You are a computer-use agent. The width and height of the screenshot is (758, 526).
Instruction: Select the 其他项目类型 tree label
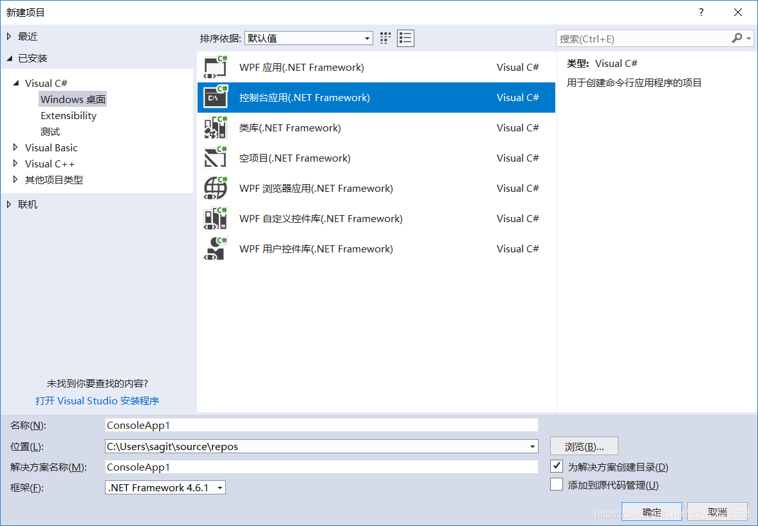54,180
